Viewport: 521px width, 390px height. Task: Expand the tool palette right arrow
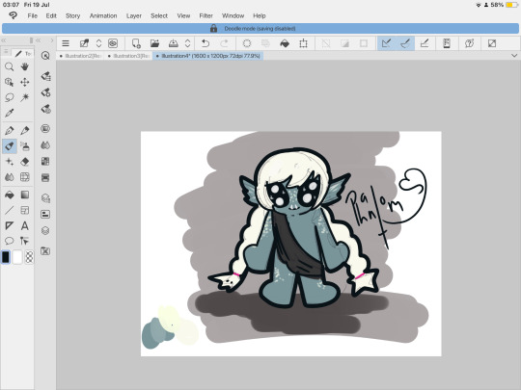click(x=52, y=40)
